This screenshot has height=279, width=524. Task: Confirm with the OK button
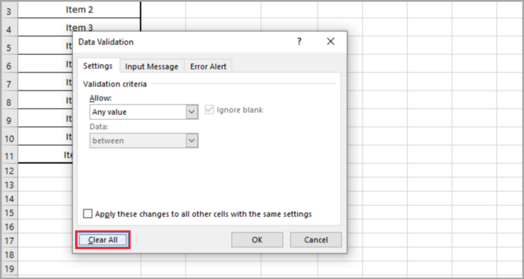tap(257, 239)
